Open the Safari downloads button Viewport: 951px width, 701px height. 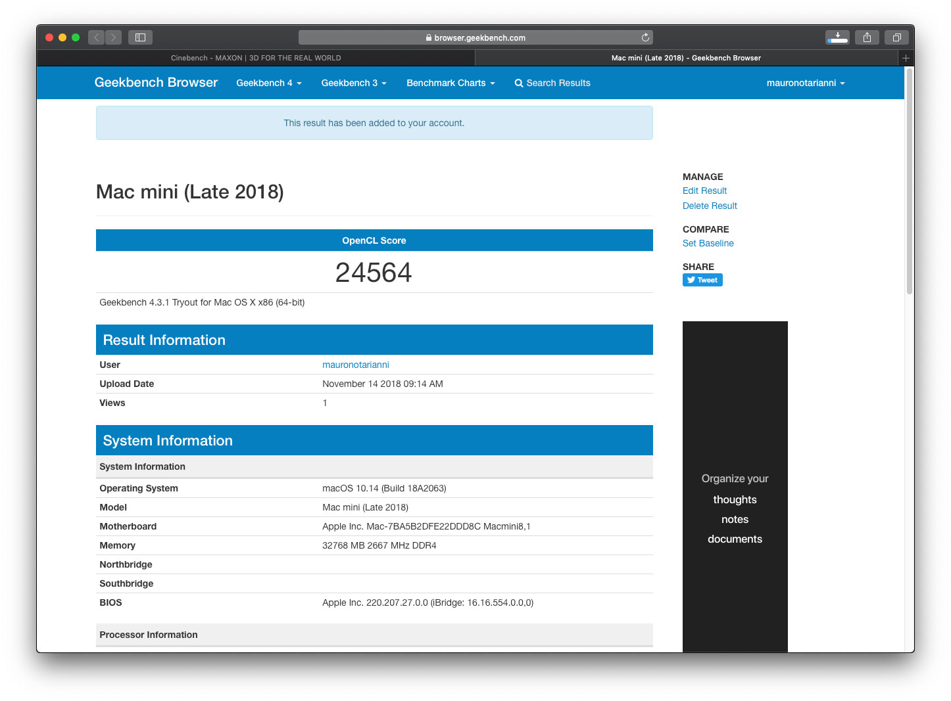(x=837, y=37)
